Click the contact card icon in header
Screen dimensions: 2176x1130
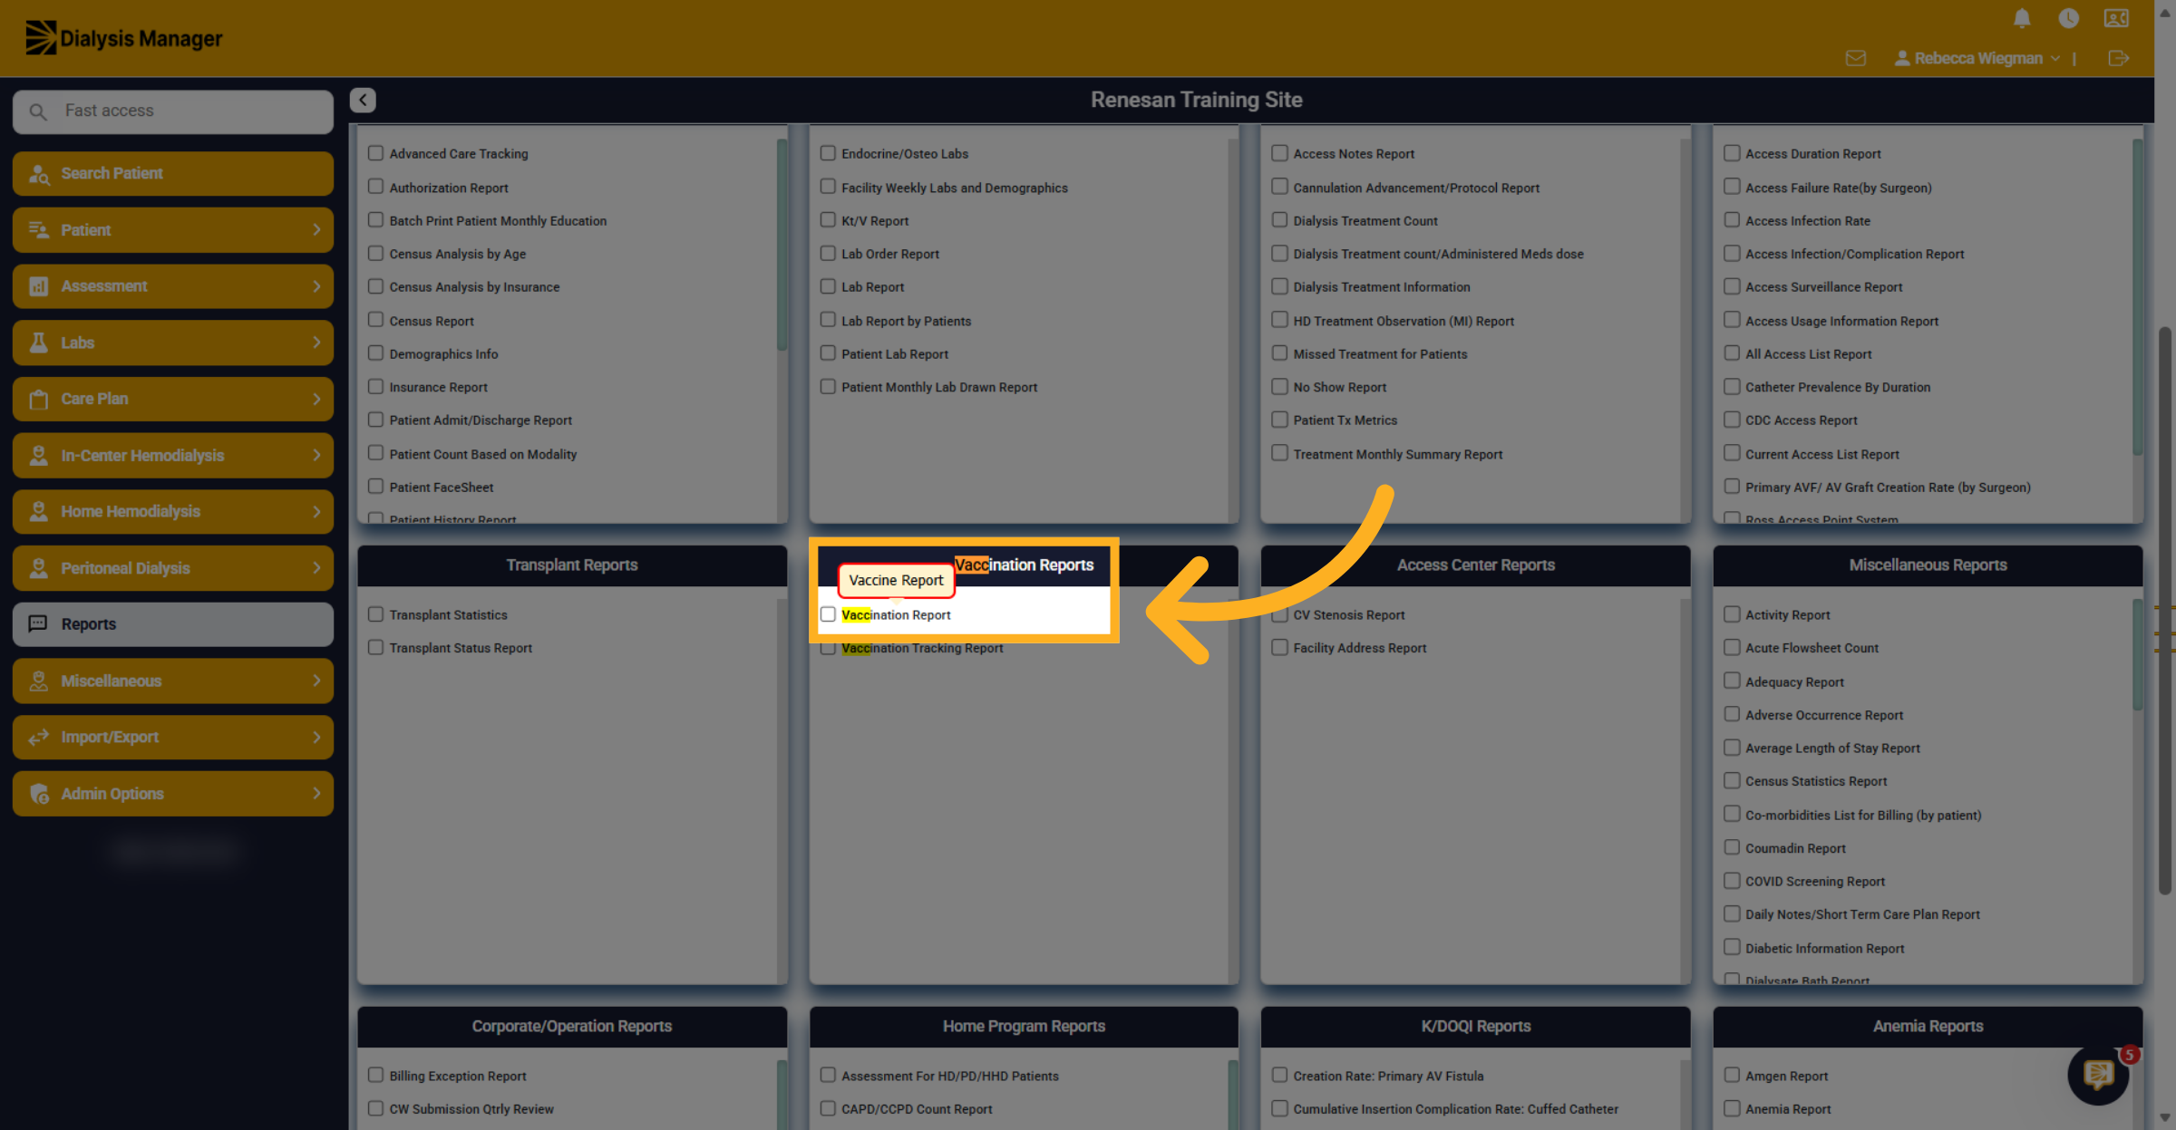pos(2116,18)
